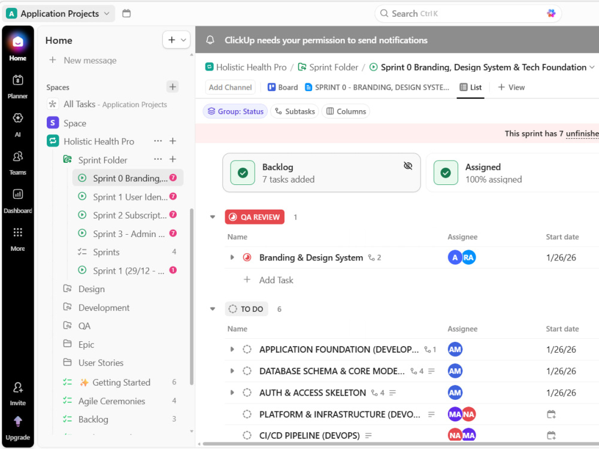
Task: Open ellipsis menu for Sprint Folder
Action: pos(158,159)
